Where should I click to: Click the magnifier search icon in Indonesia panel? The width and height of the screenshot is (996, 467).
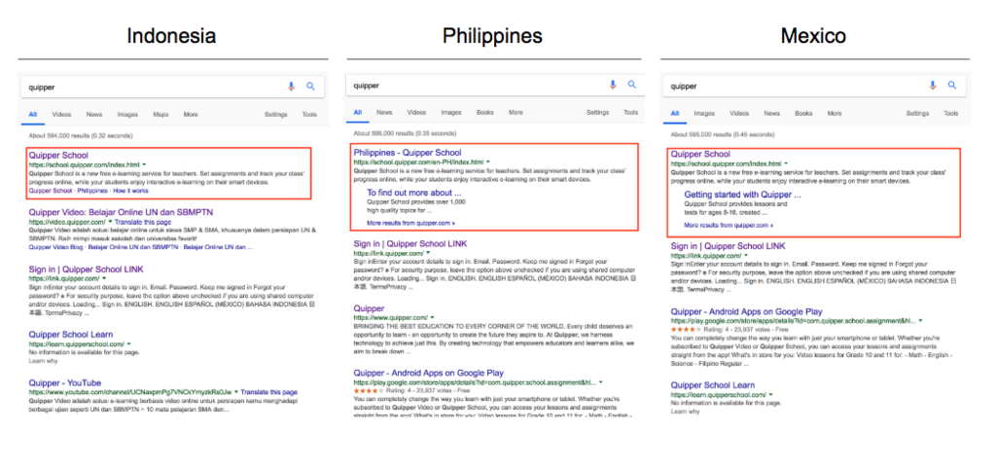tap(310, 87)
